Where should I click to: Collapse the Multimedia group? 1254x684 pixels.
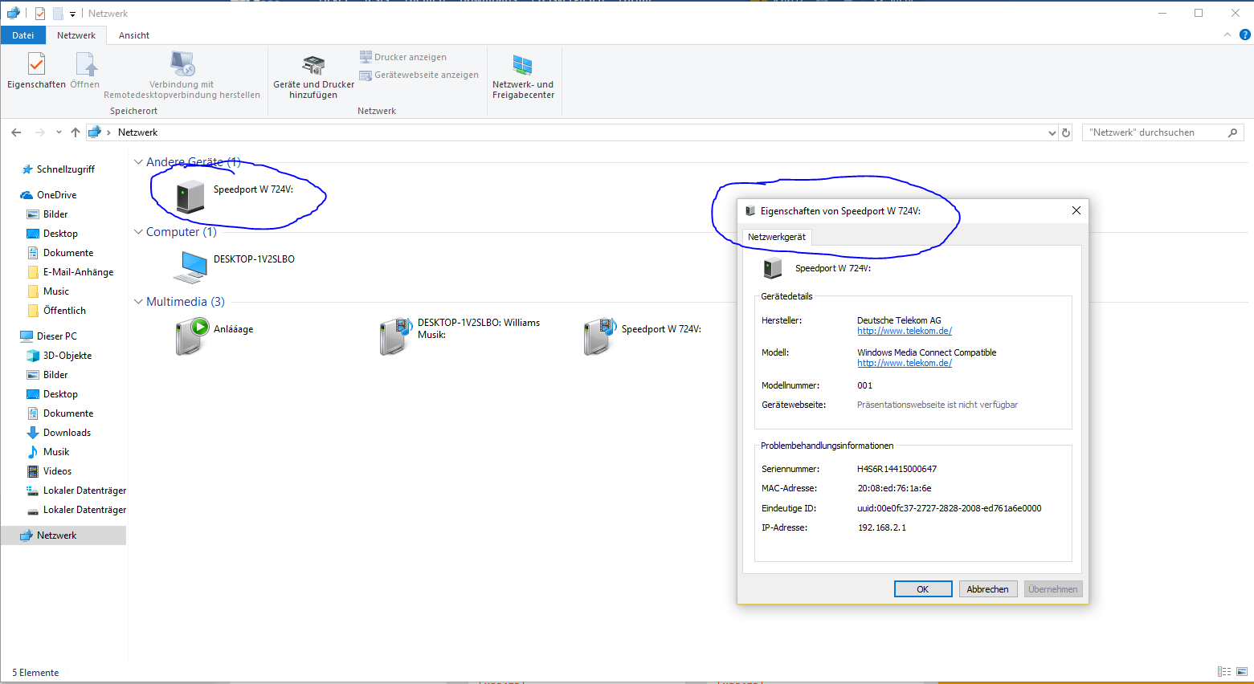(138, 302)
